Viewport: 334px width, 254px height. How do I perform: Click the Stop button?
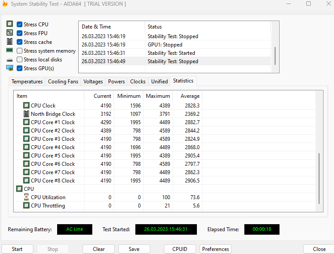(53, 249)
